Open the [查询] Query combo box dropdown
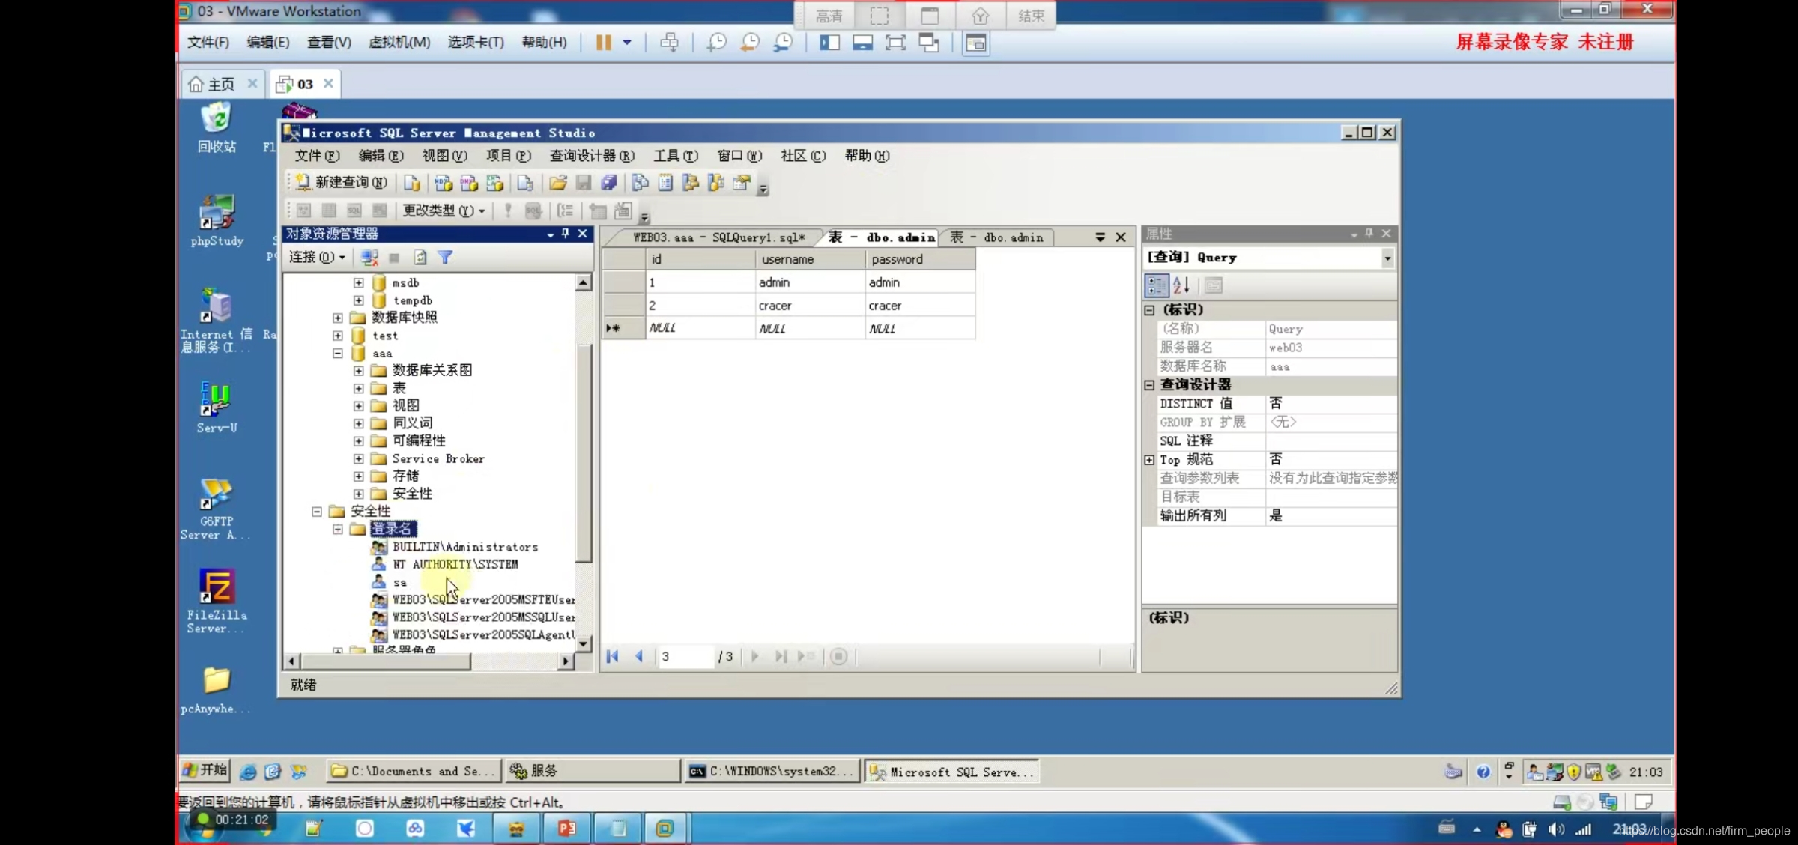 pos(1387,258)
